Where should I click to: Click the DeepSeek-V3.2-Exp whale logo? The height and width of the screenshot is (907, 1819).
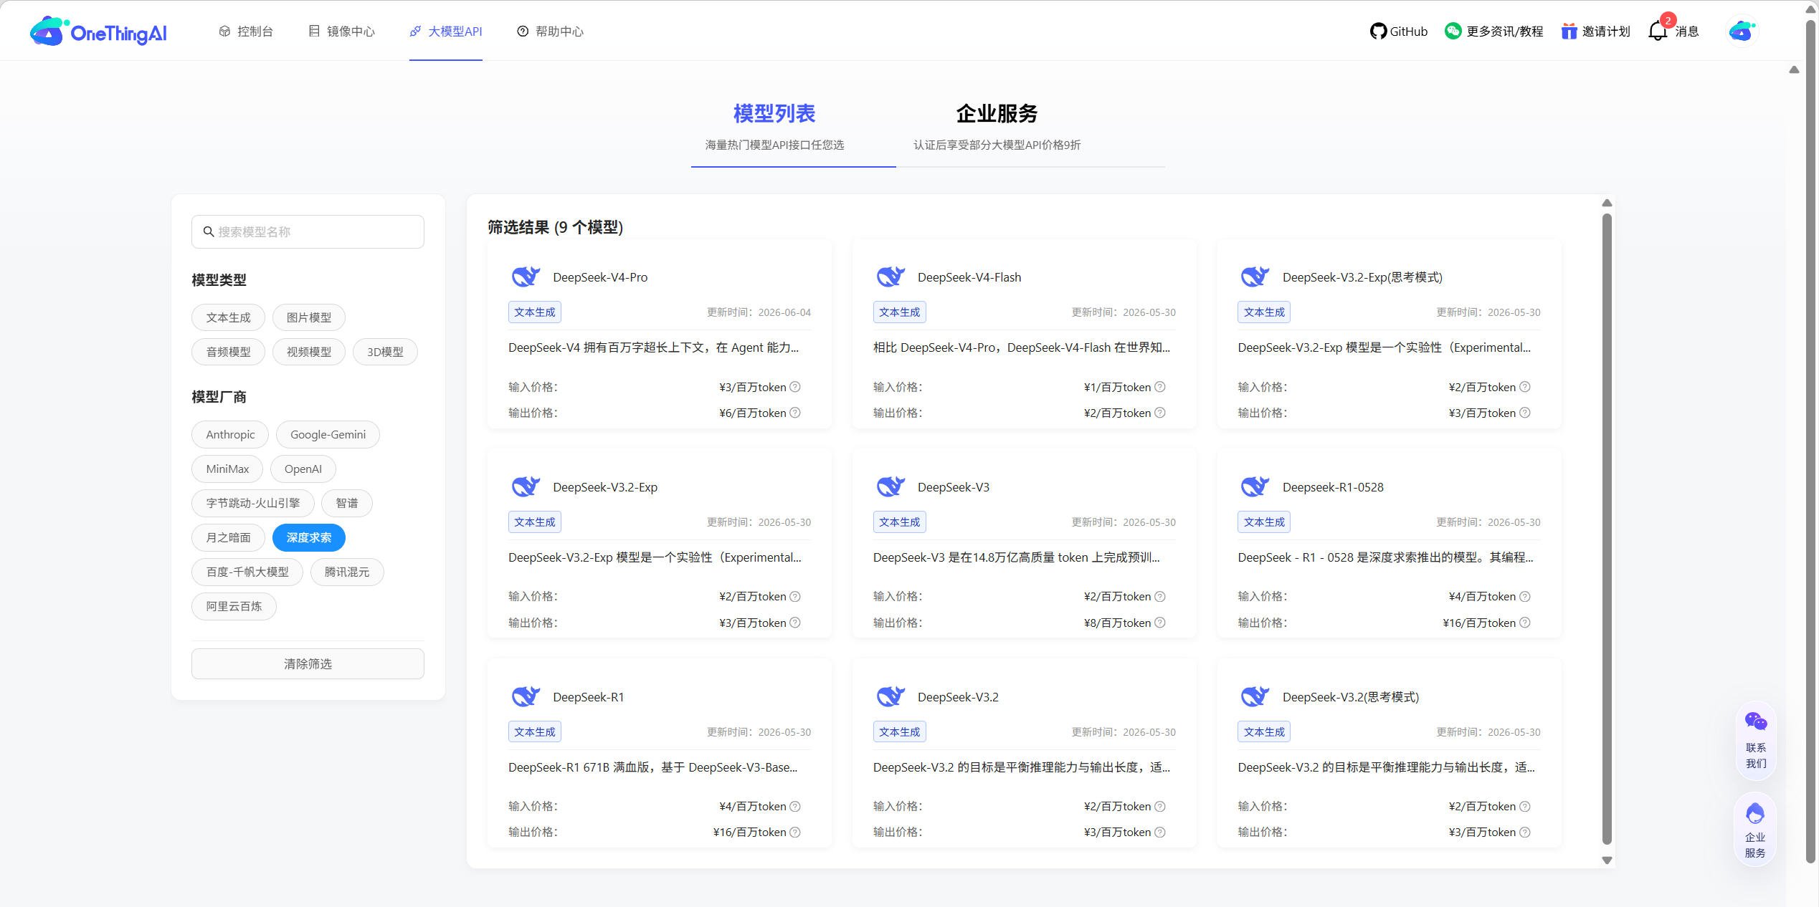pyautogui.click(x=526, y=486)
